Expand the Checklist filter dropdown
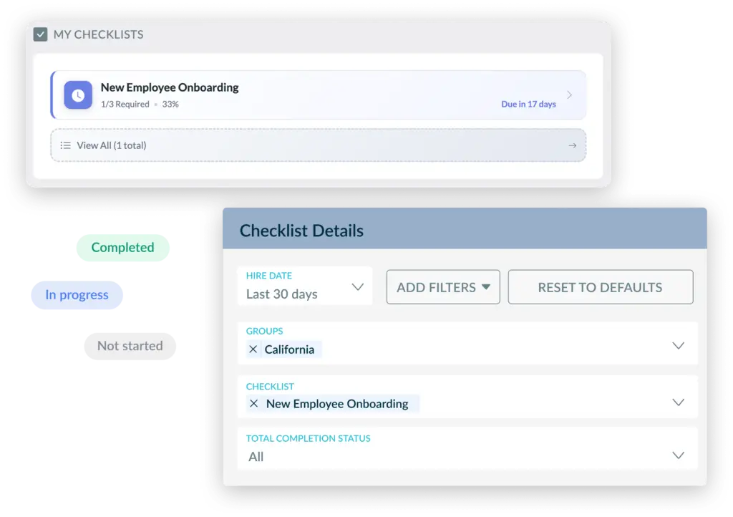733x517 pixels. coord(678,402)
